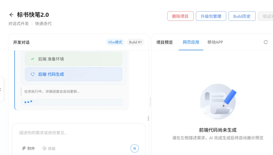273x155 pixels.
Task: Toggle the Vibe模式 badge
Action: [115, 42]
